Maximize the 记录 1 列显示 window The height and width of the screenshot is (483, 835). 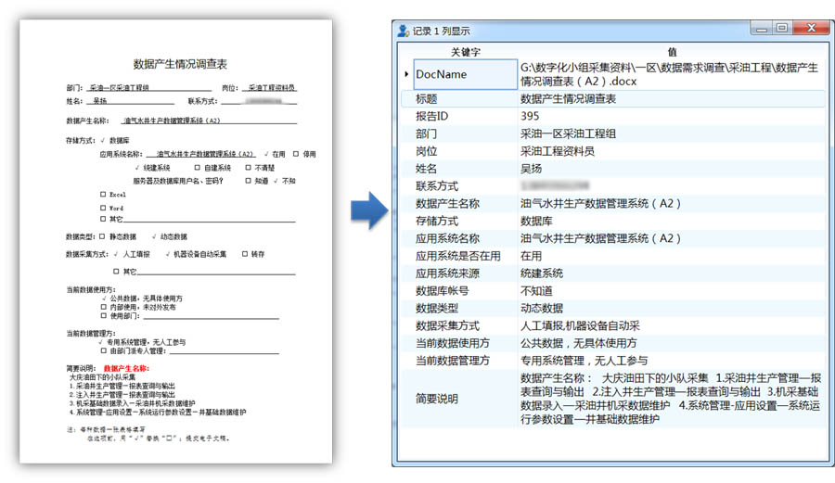781,28
